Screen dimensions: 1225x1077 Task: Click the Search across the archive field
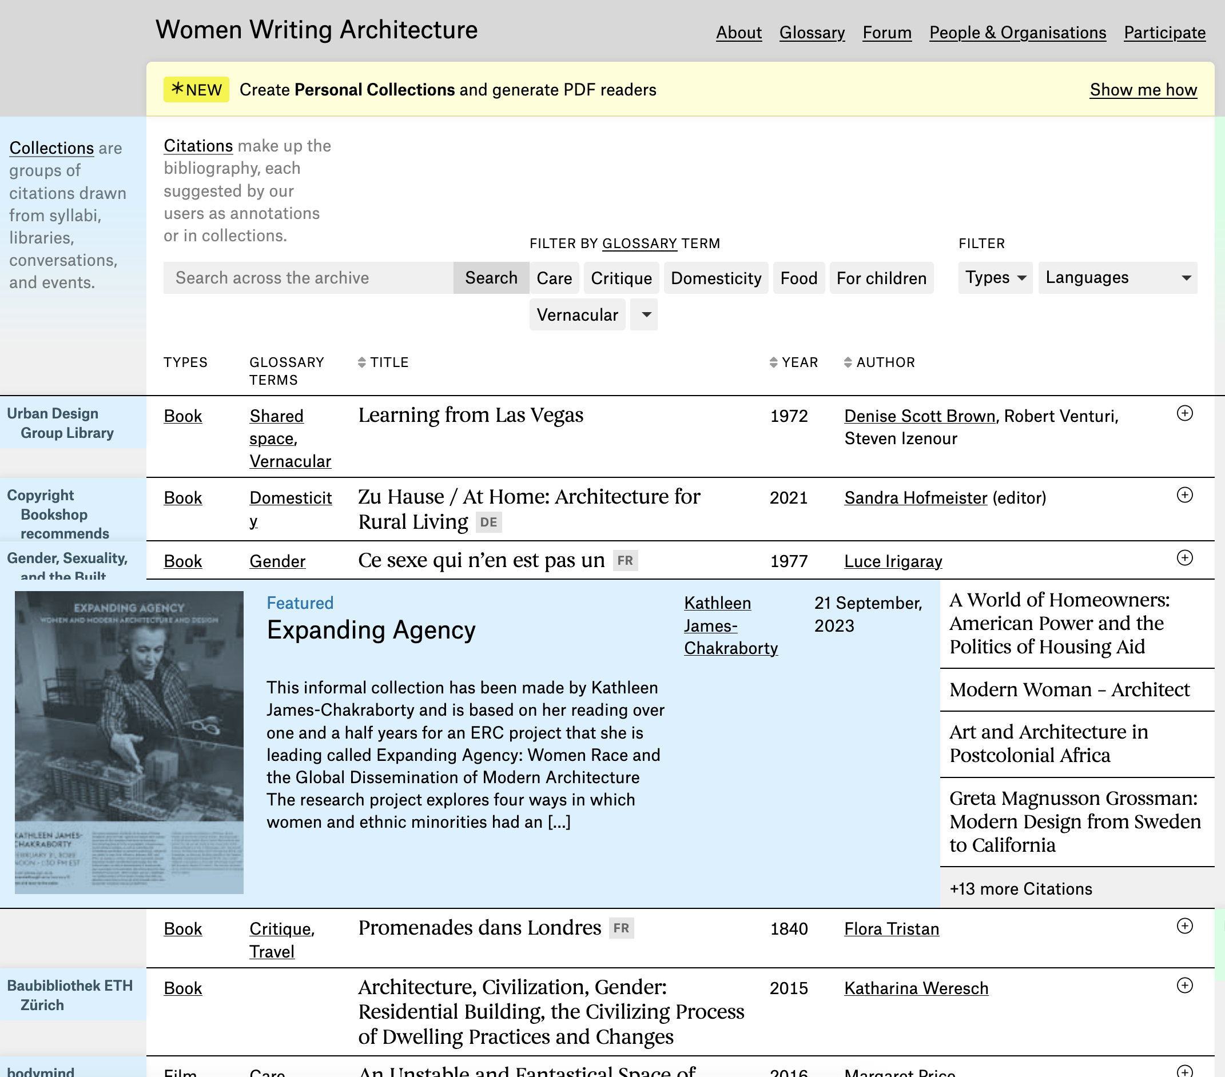tap(308, 277)
